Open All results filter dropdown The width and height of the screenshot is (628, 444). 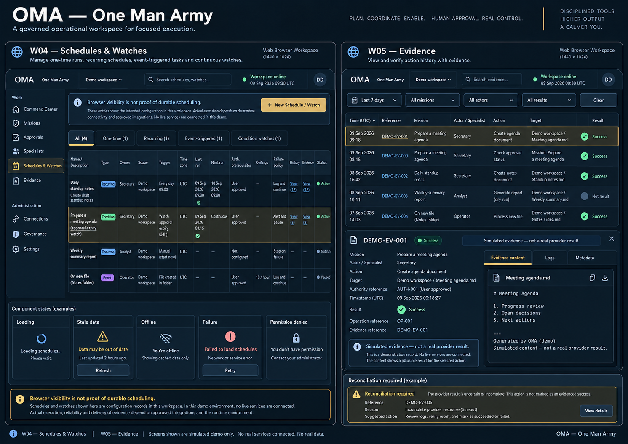click(x=549, y=100)
